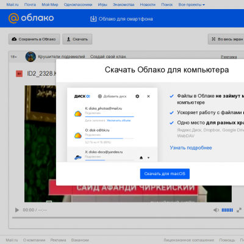
Task: Click Скачать для macOS button
Action: (x=165, y=174)
